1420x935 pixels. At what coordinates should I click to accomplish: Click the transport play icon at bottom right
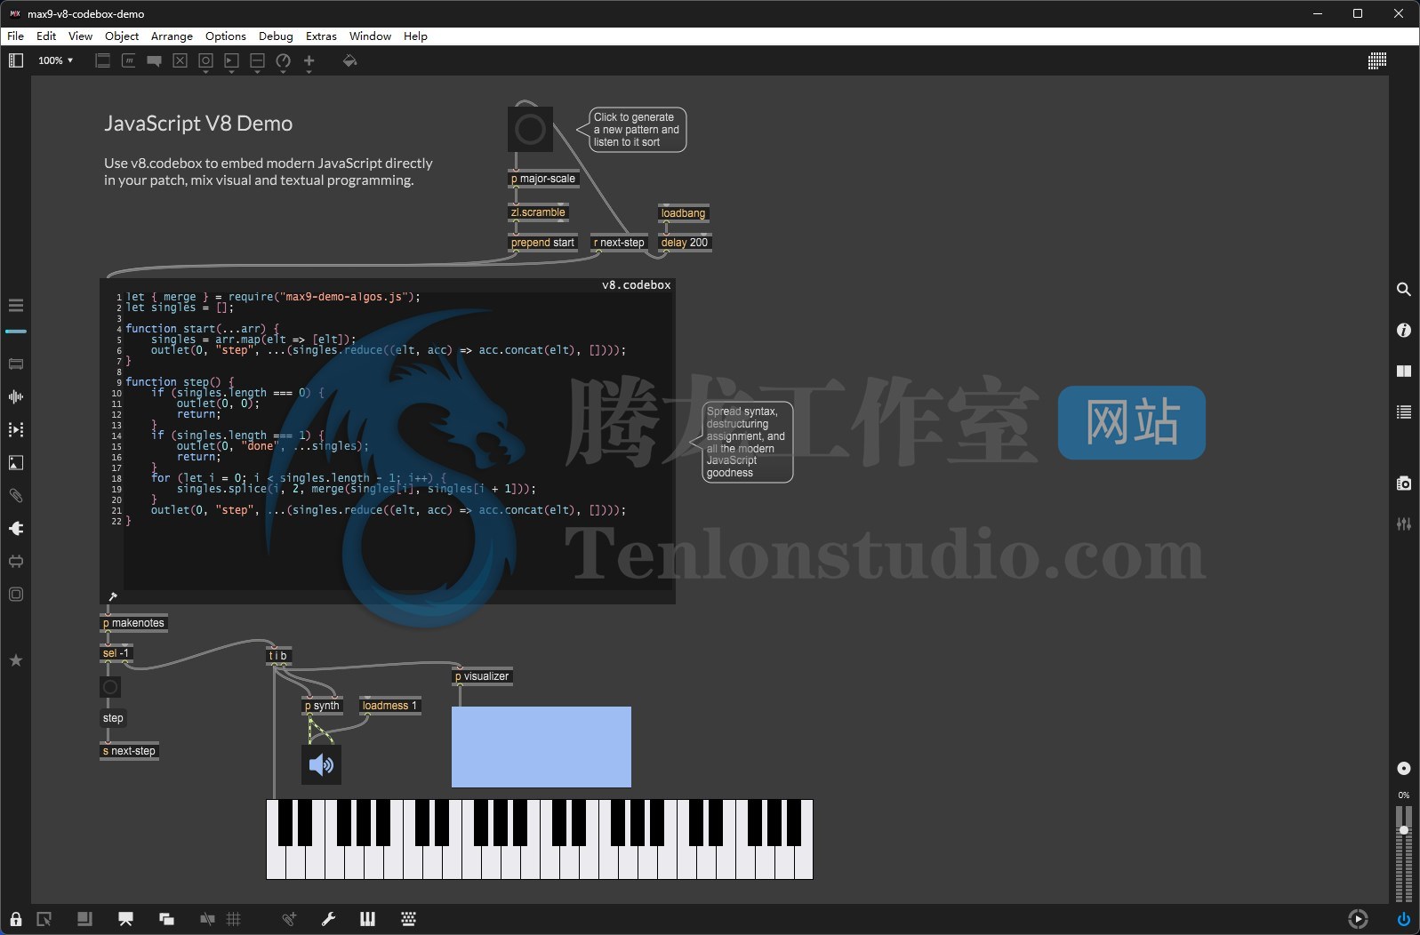pyautogui.click(x=1358, y=919)
